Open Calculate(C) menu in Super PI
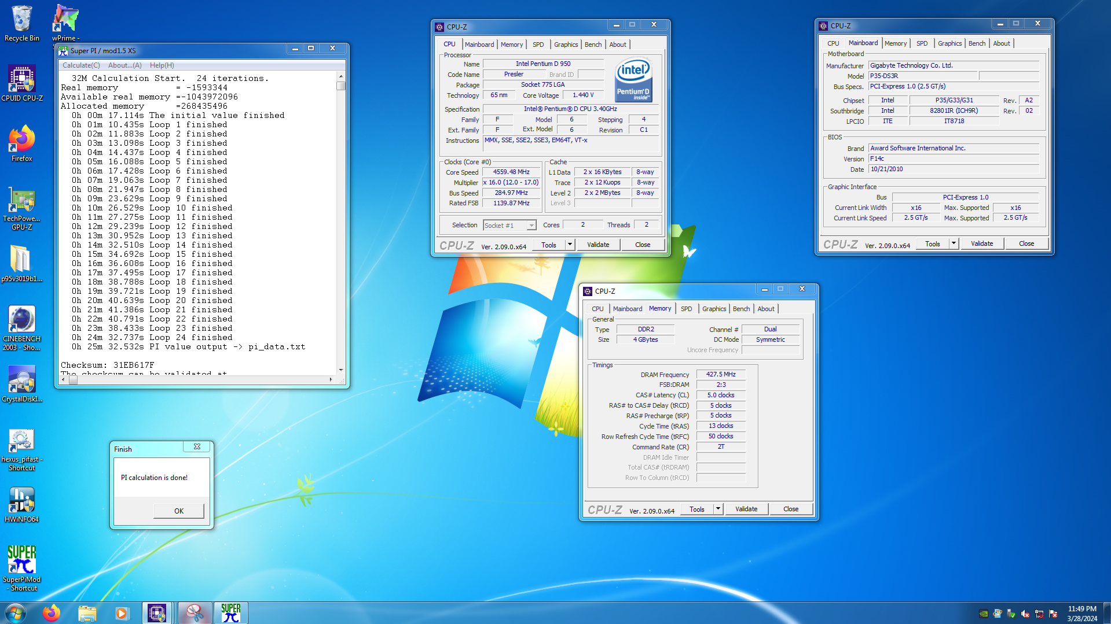This screenshot has width=1111, height=624. click(x=81, y=65)
